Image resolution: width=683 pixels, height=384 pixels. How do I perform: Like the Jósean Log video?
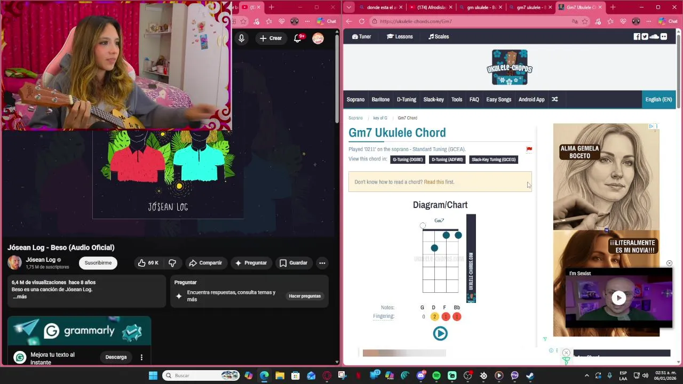[148, 263]
